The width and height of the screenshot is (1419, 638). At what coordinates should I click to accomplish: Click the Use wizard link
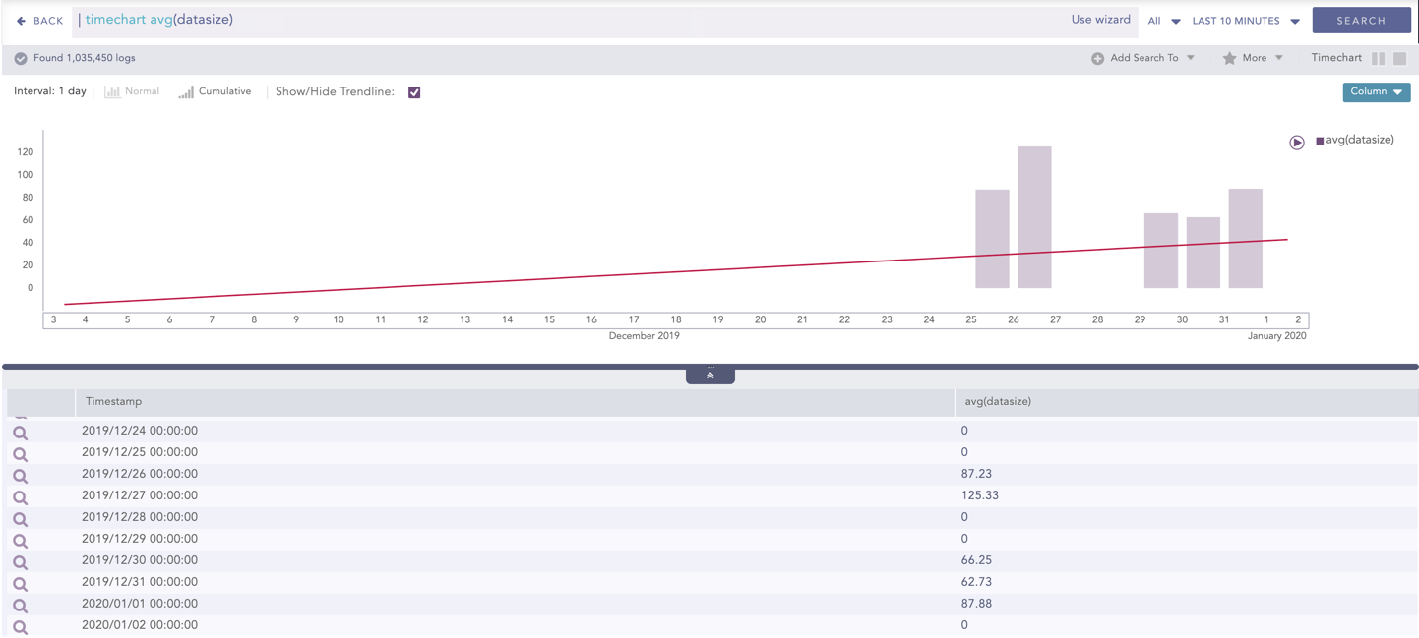click(1101, 19)
